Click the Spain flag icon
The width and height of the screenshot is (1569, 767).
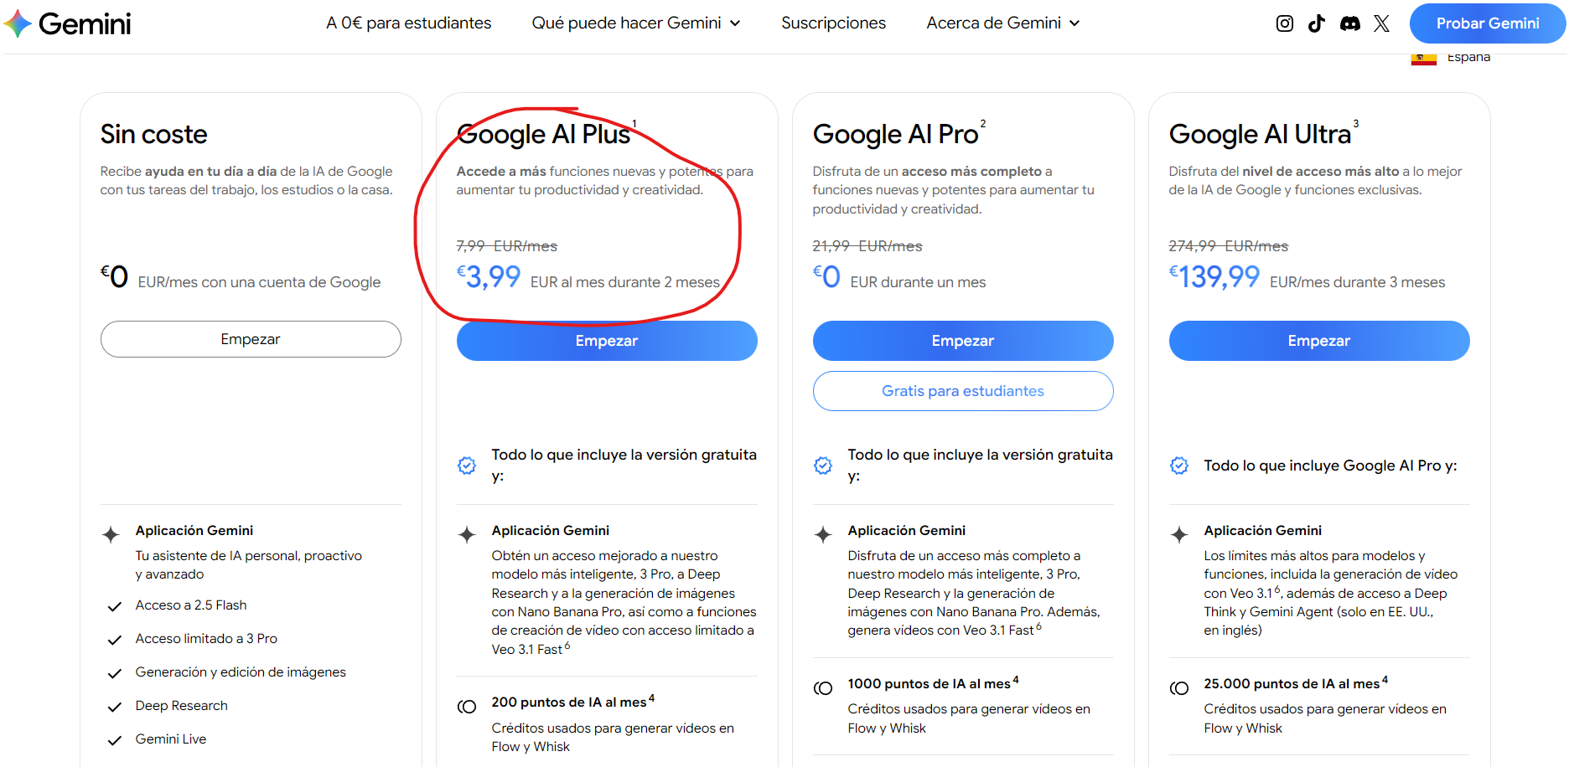coord(1423,58)
